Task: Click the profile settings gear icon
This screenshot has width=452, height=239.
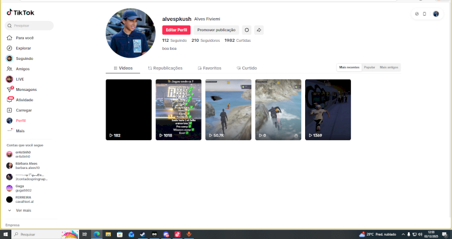Action: pyautogui.click(x=246, y=30)
